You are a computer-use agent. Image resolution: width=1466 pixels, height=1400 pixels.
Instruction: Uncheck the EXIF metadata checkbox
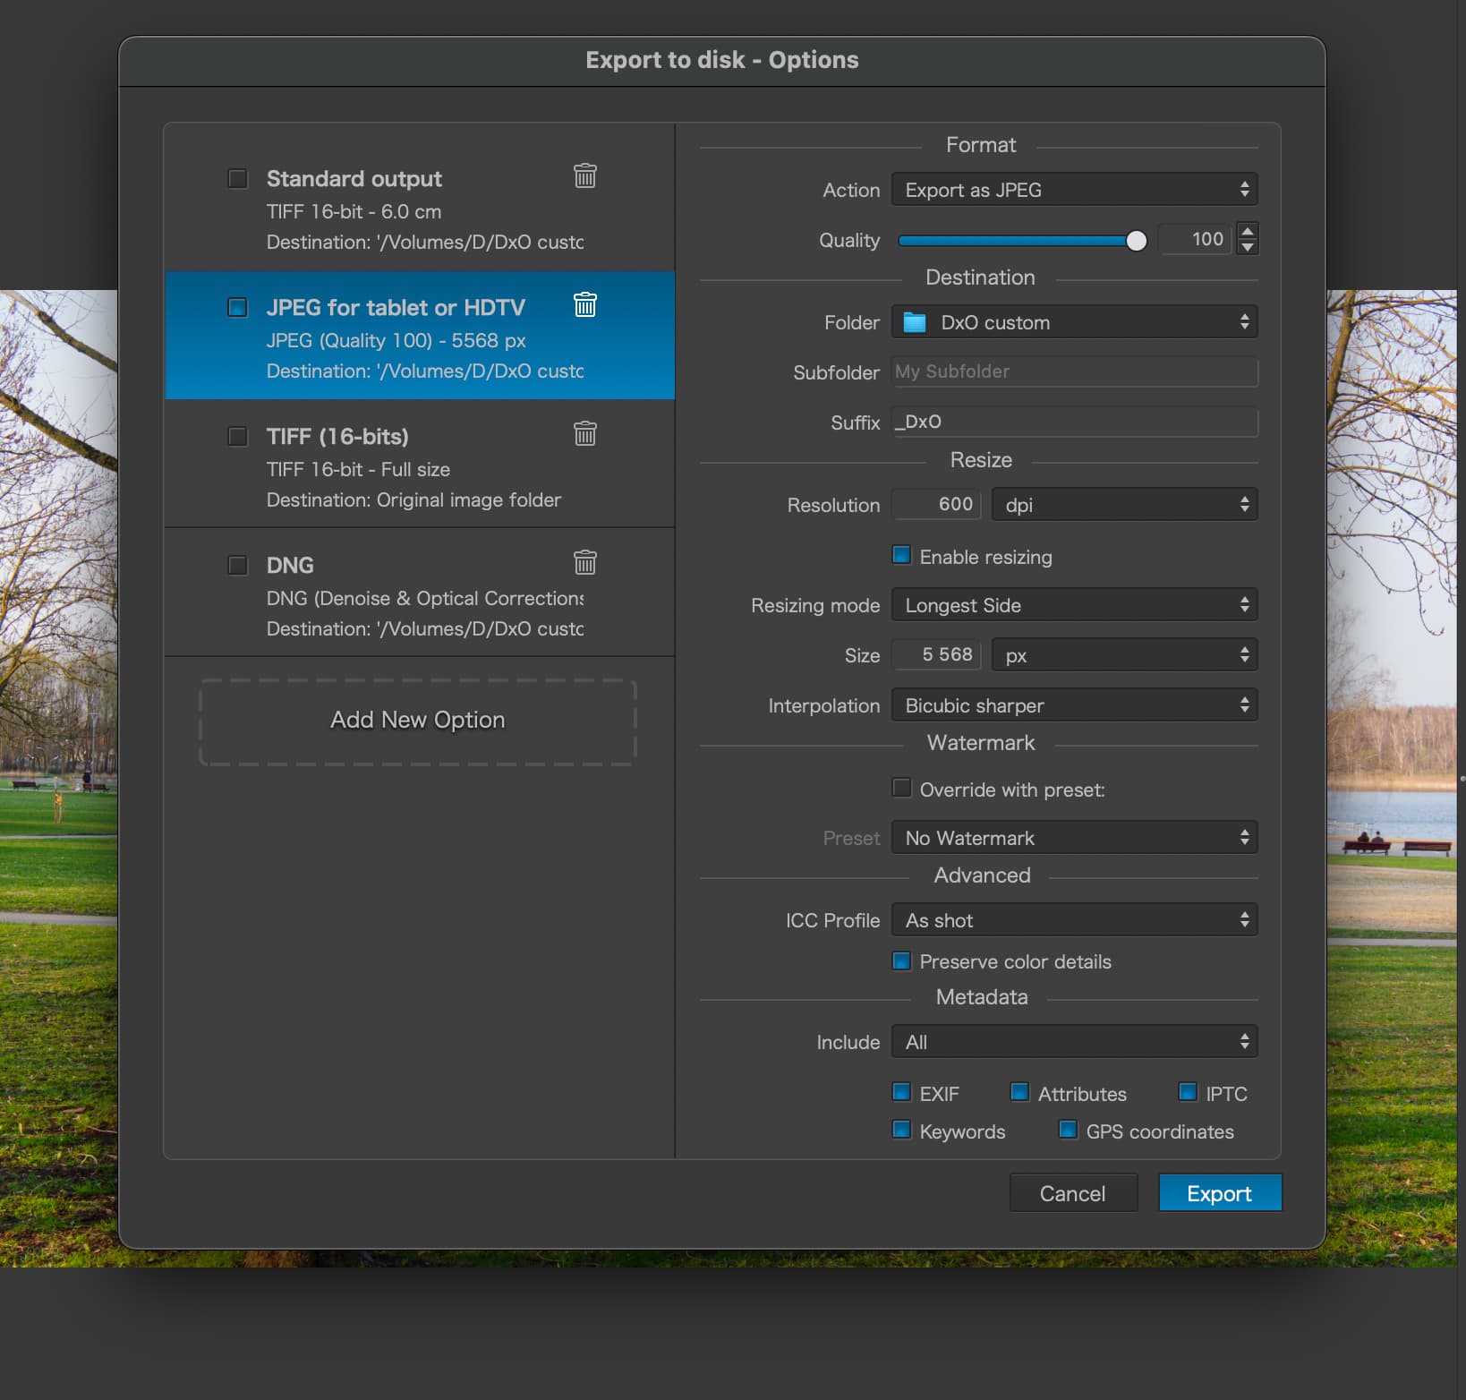(x=901, y=1092)
